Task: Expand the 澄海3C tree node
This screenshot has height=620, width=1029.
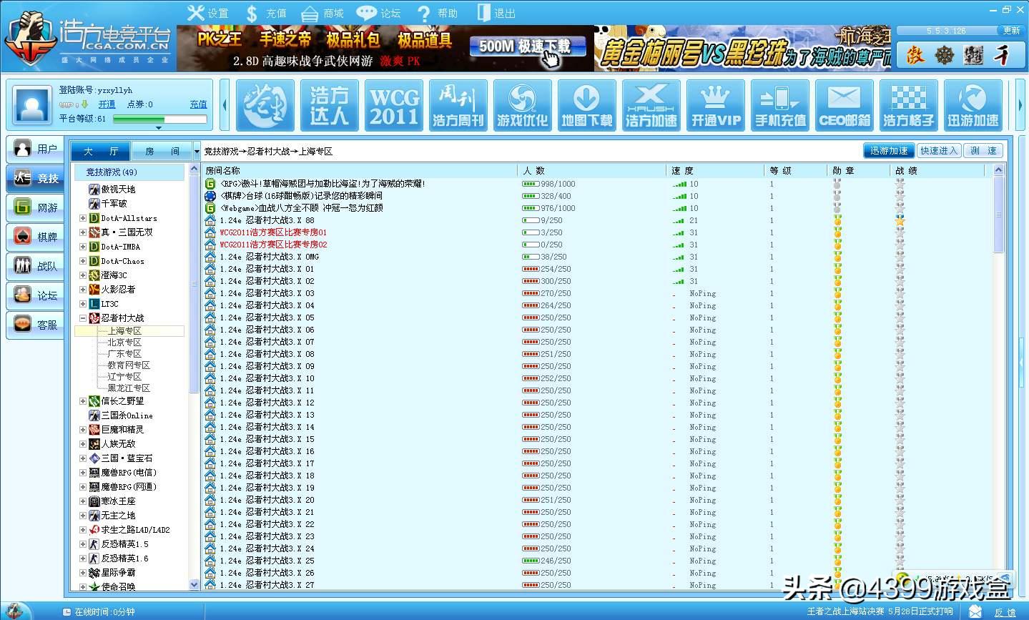Action: click(x=83, y=275)
